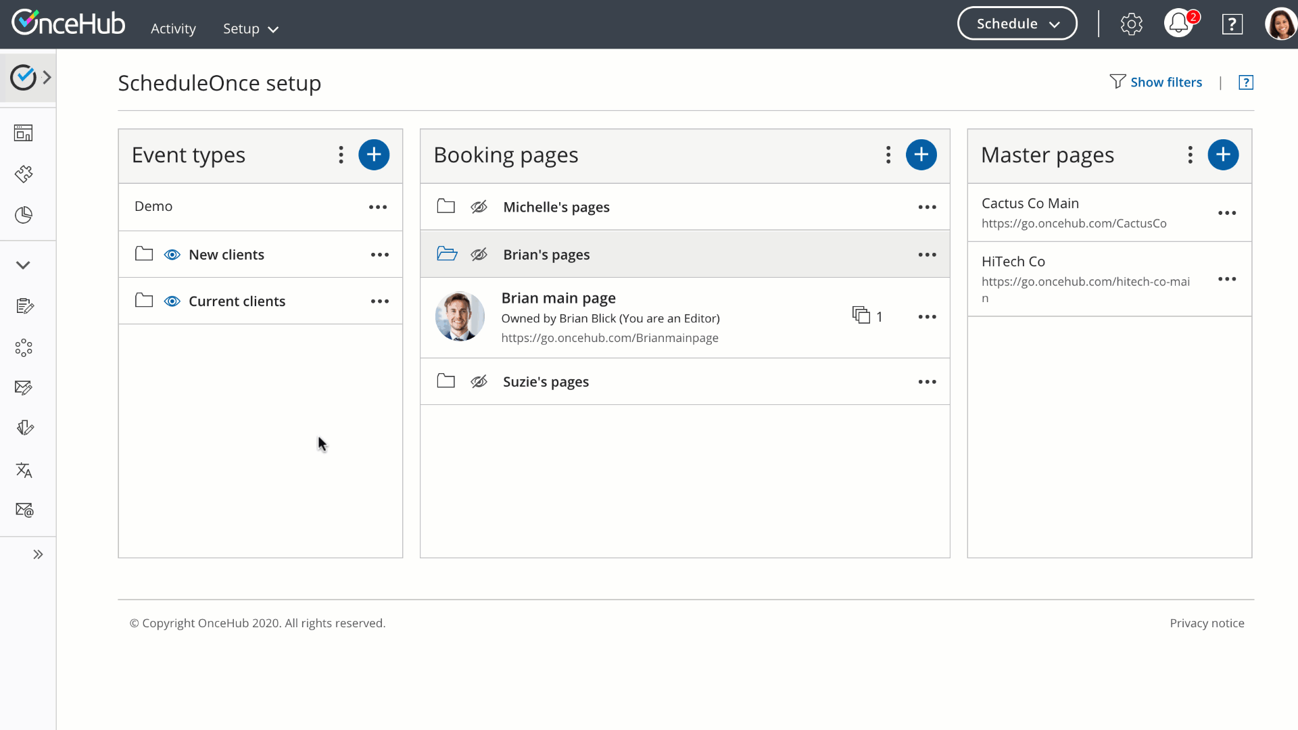Click the localization translate sidebar icon
The height and width of the screenshot is (730, 1298).
[x=24, y=470]
